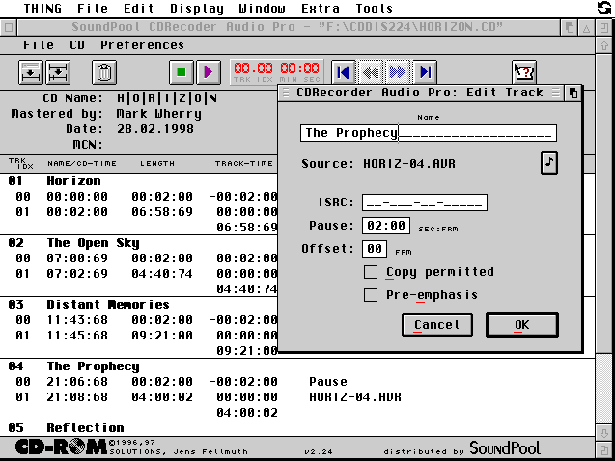Image resolution: width=615 pixels, height=461 pixels.
Task: Click length 04:00:02 of The Prophecy
Action: point(162,397)
